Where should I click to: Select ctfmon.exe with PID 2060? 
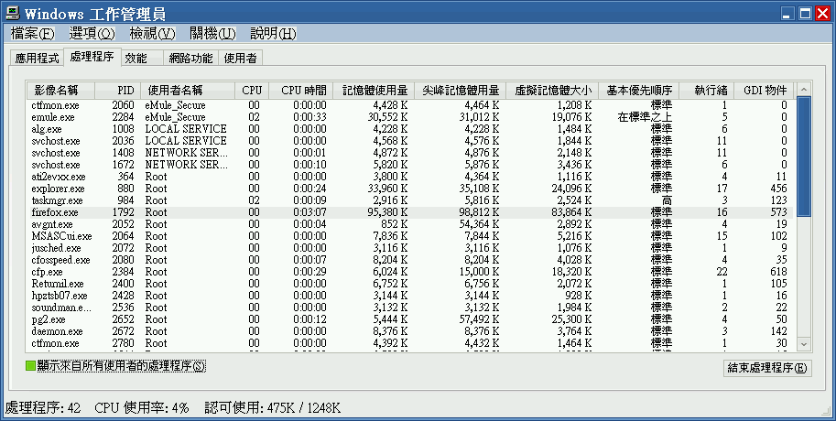[409, 105]
